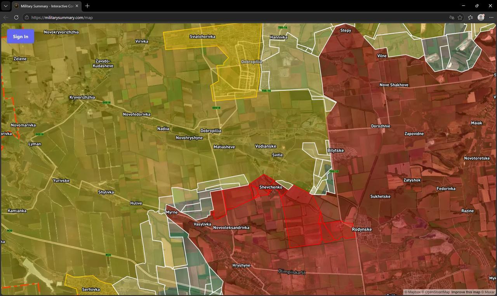Click the Zelene map label
497x296 pixels.
pyautogui.click(x=20, y=59)
